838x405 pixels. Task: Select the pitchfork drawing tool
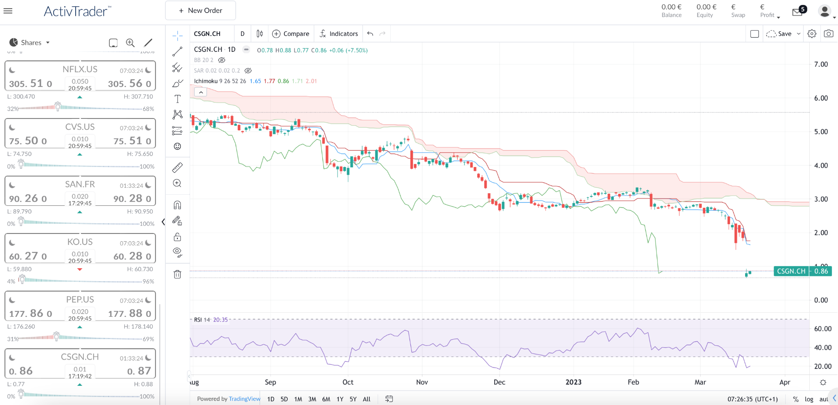click(177, 67)
